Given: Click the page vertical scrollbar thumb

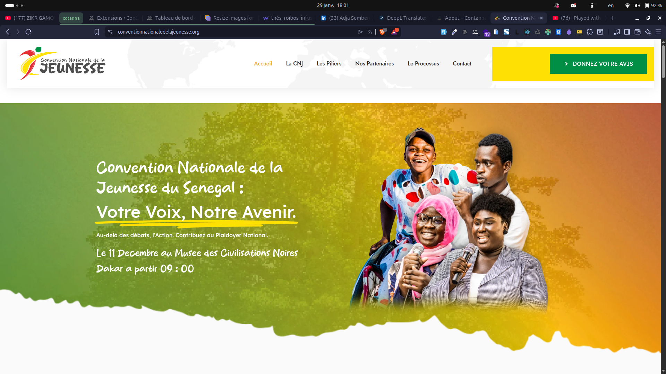Looking at the screenshot, I should [x=663, y=62].
